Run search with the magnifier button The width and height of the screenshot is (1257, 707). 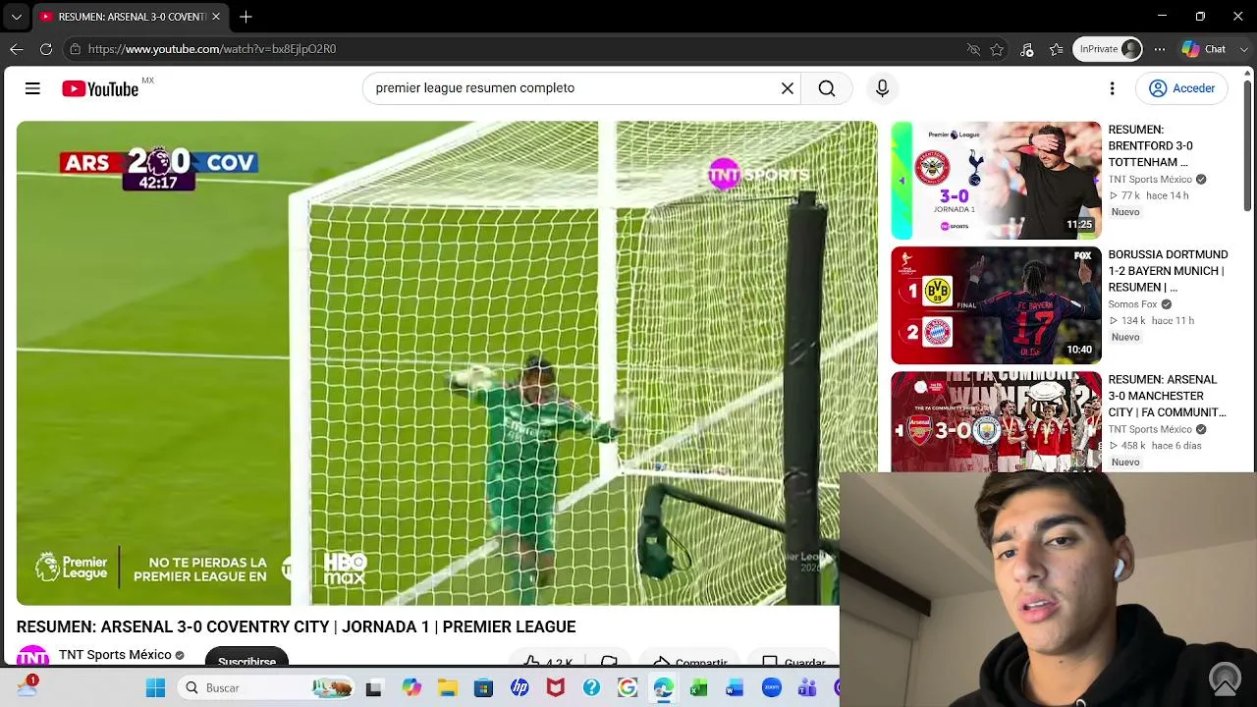click(x=827, y=88)
